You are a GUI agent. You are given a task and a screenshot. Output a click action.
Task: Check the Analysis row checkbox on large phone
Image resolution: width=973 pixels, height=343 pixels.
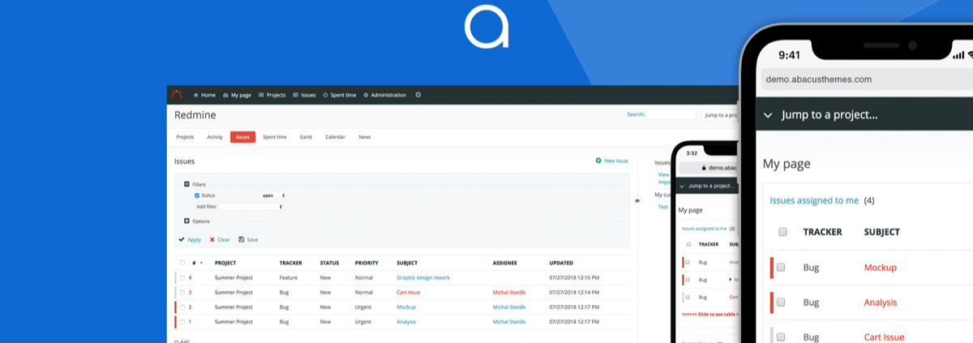pos(781,302)
